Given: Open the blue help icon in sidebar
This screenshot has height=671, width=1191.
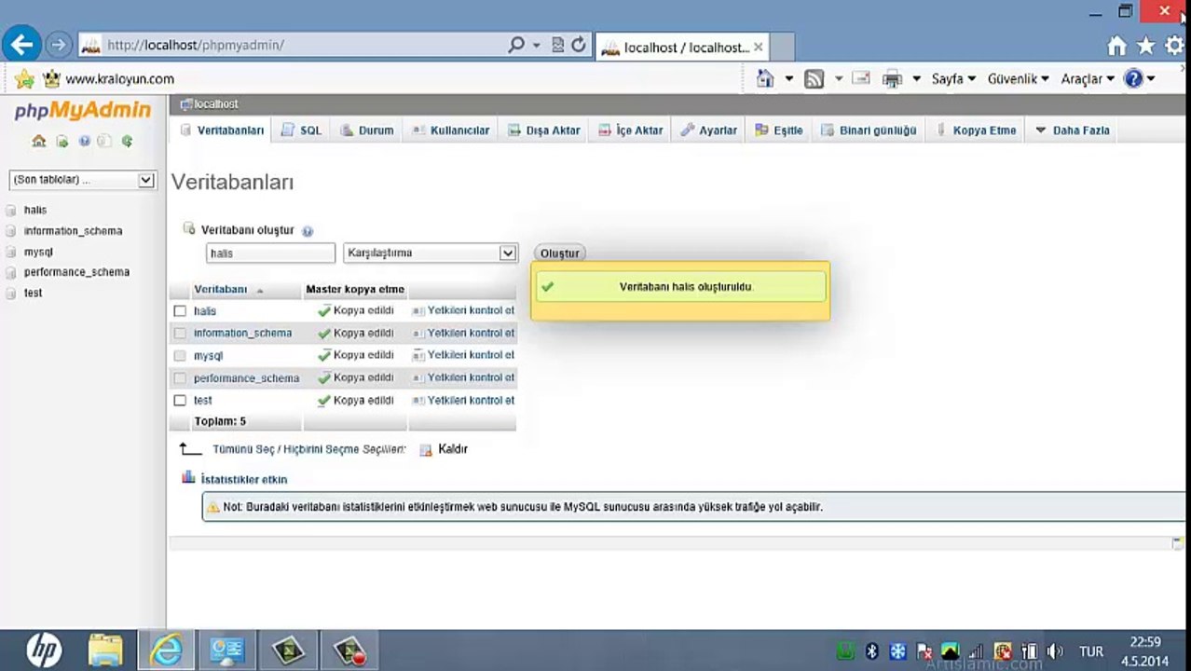Looking at the screenshot, I should [x=84, y=142].
